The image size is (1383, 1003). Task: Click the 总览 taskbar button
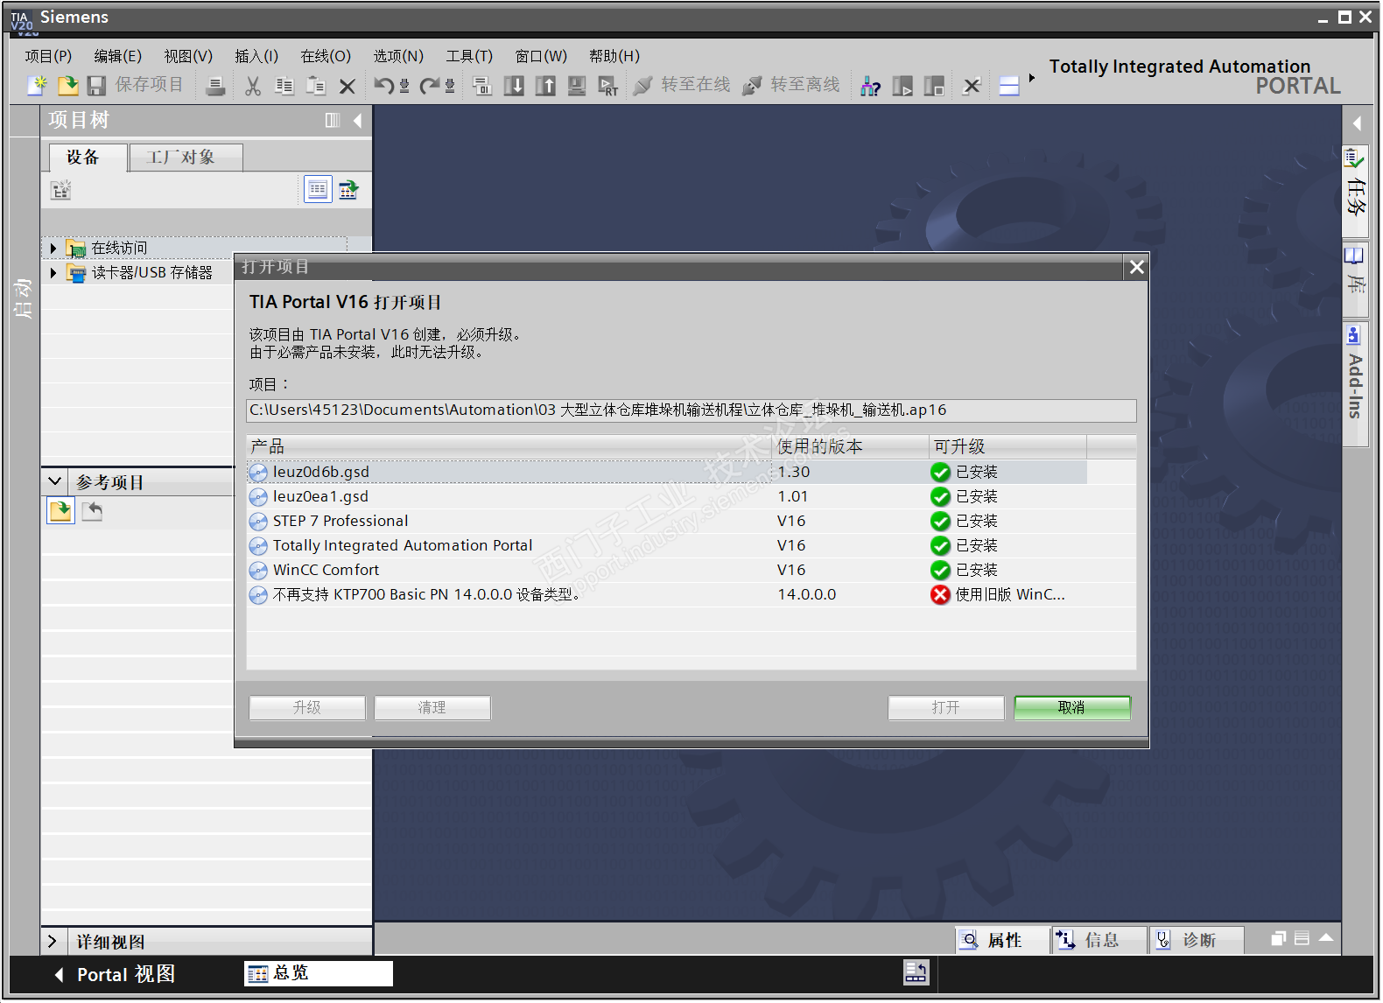coord(319,973)
